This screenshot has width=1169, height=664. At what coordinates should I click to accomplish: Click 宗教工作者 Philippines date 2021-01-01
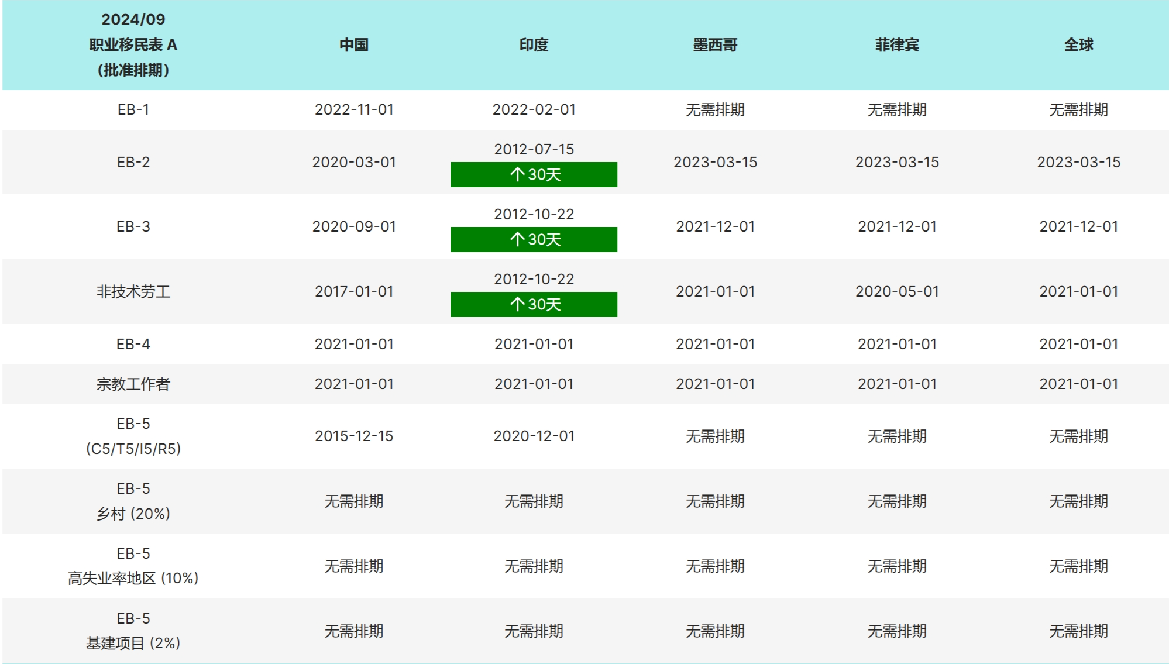pos(897,384)
